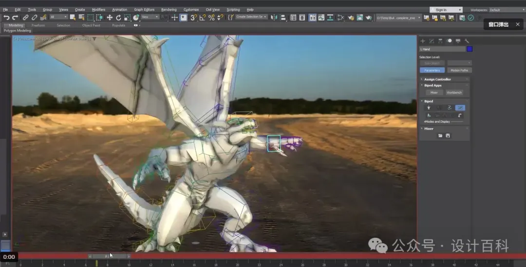Open the Graph Editors menu
Image resolution: width=526 pixels, height=267 pixels.
(145, 10)
